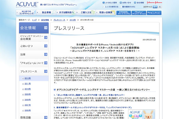Go to トップ in breadcrumb
This screenshot has width=179, height=119.
34,20
